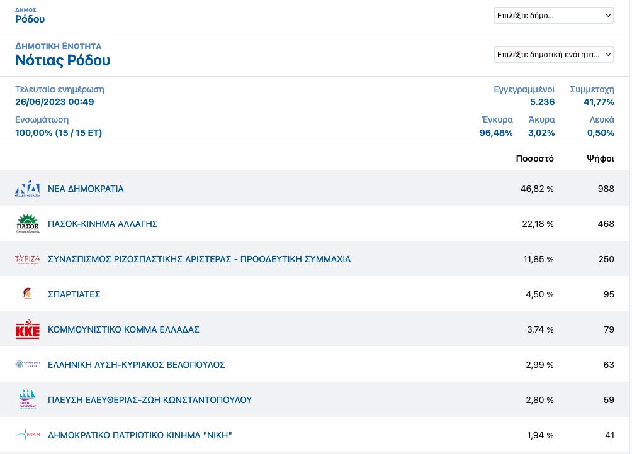The width and height of the screenshot is (632, 454).
Task: Click the turnout value 41,77%
Action: [x=599, y=102]
